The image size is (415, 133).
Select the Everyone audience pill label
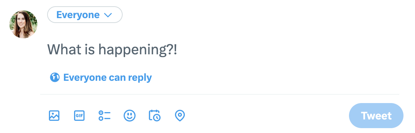78,15
